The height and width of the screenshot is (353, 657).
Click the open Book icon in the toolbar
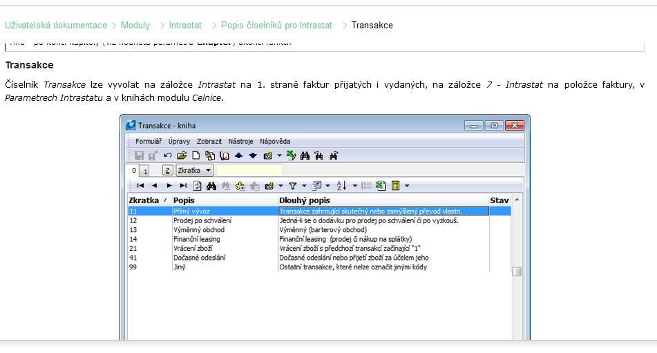(225, 155)
